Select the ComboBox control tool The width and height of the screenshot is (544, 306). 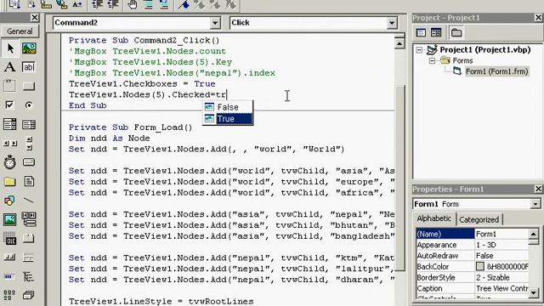[x=9, y=124]
